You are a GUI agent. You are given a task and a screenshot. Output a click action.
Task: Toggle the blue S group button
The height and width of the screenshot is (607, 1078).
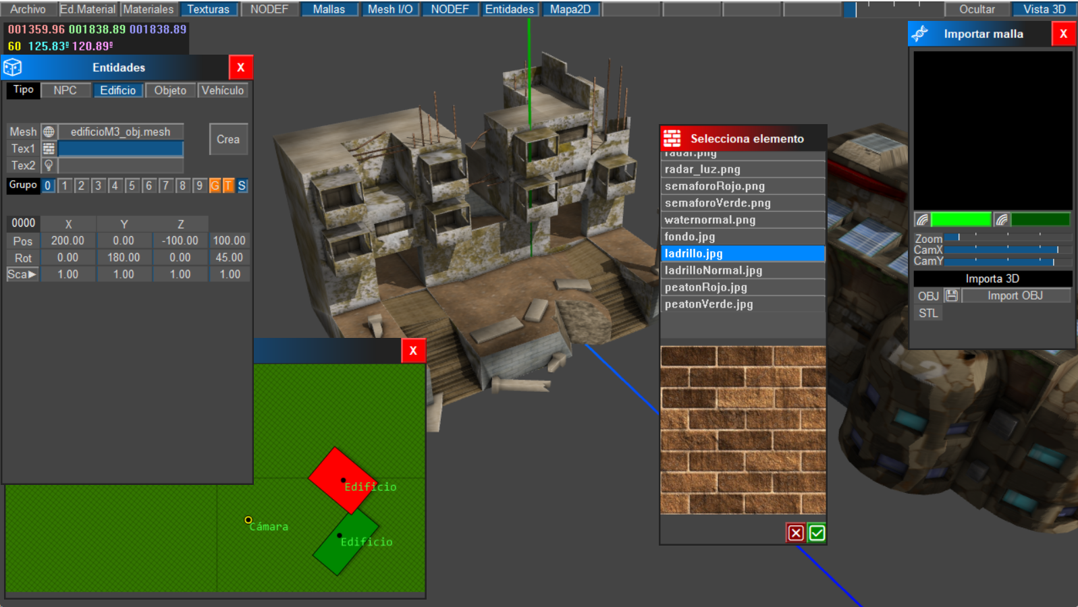pyautogui.click(x=242, y=186)
